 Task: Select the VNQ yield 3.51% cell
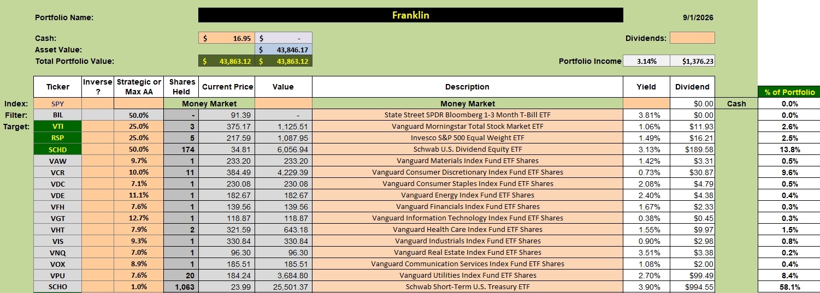(x=646, y=253)
